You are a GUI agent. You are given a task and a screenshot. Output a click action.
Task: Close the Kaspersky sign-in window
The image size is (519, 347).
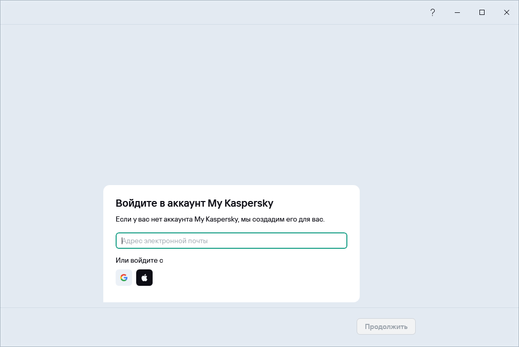507,12
